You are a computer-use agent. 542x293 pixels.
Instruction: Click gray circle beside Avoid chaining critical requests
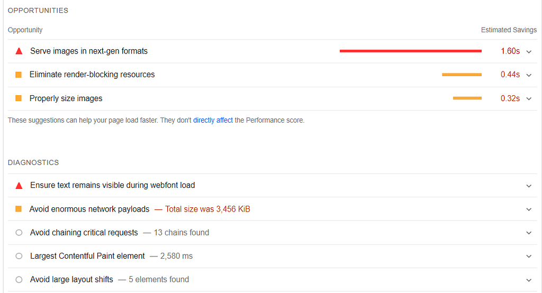point(19,233)
